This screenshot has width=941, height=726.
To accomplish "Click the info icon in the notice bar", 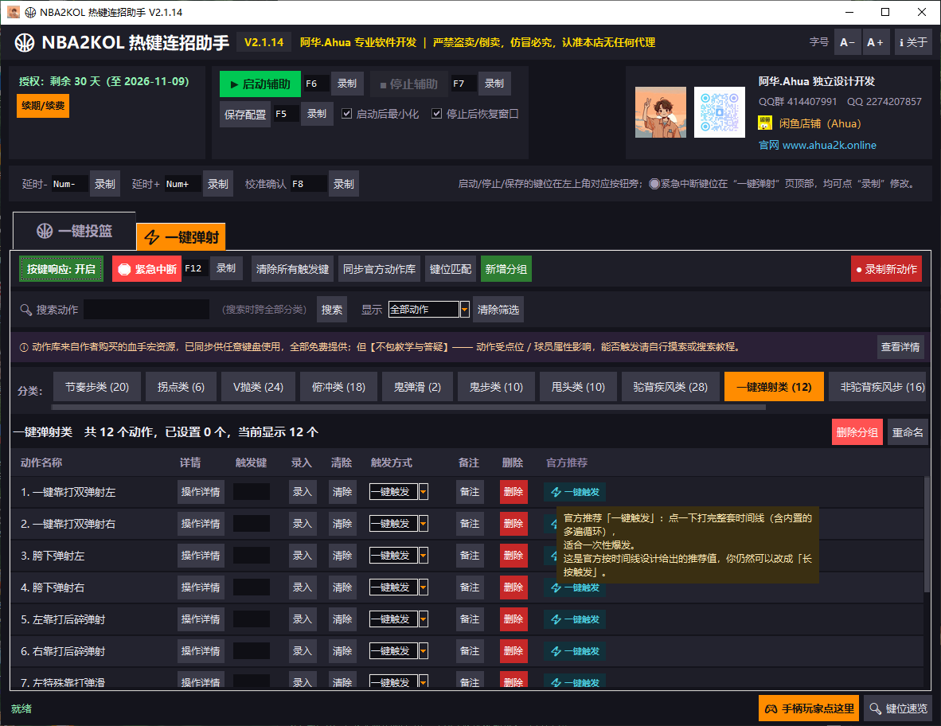I will [24, 347].
